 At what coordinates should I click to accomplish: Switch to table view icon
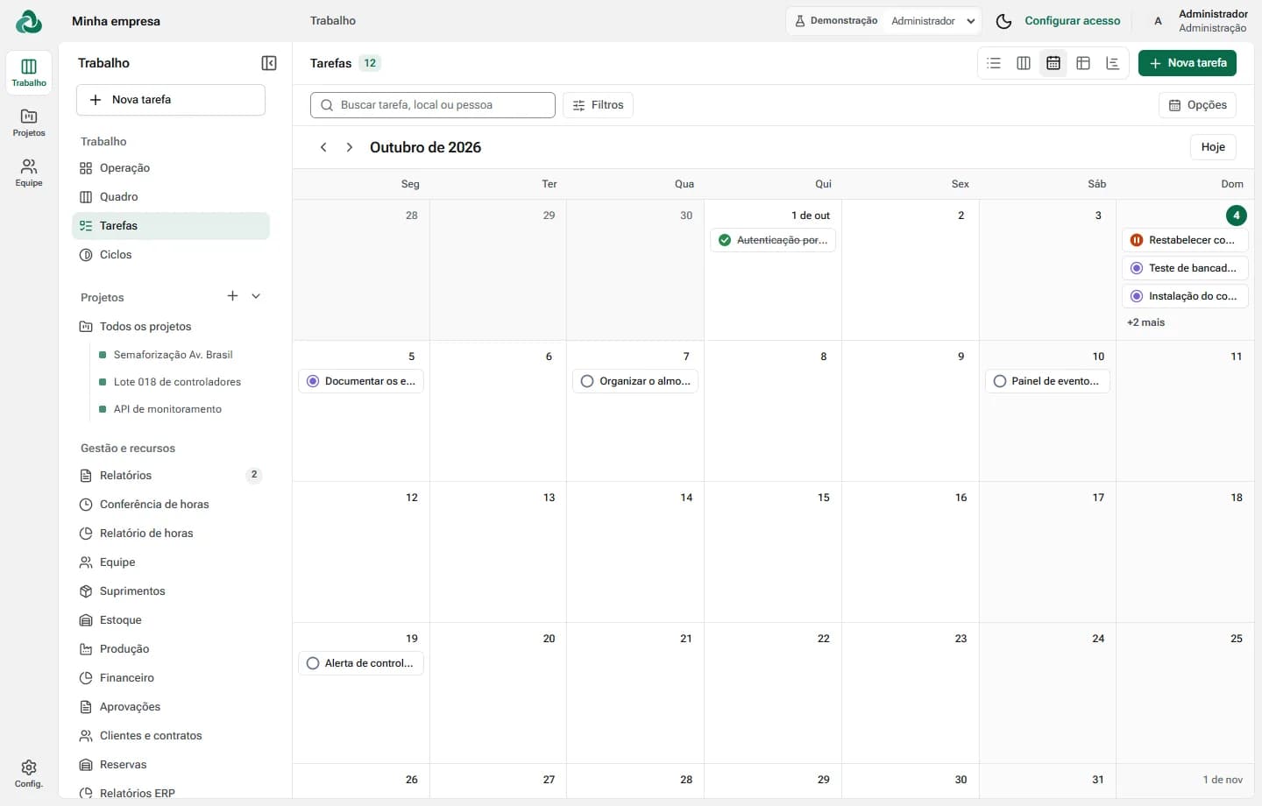pos(1083,63)
